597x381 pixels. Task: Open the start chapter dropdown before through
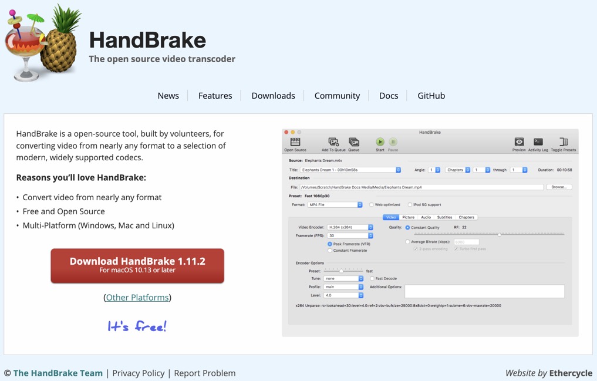[x=481, y=170]
